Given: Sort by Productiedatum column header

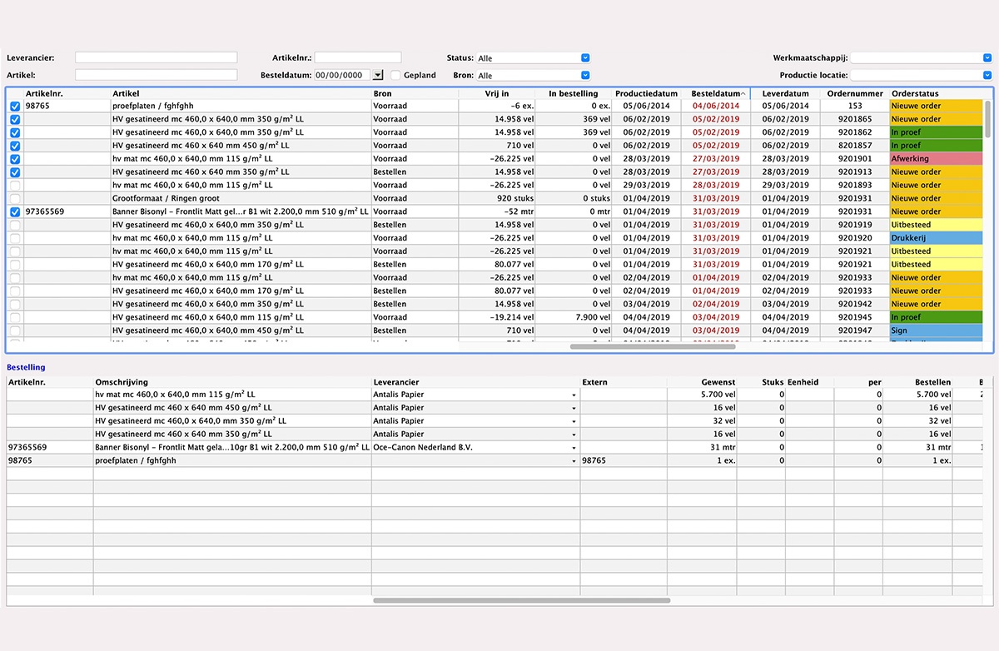Looking at the screenshot, I should 646,93.
